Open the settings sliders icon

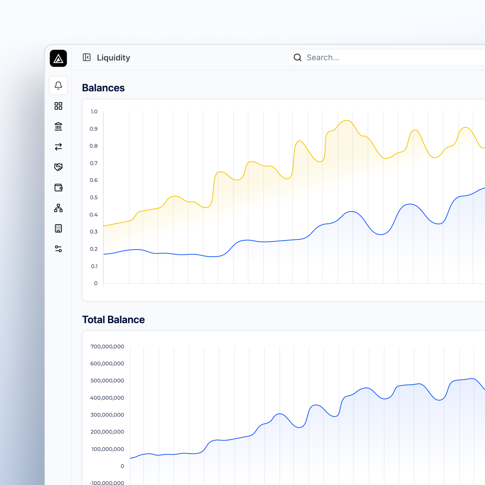tap(58, 249)
